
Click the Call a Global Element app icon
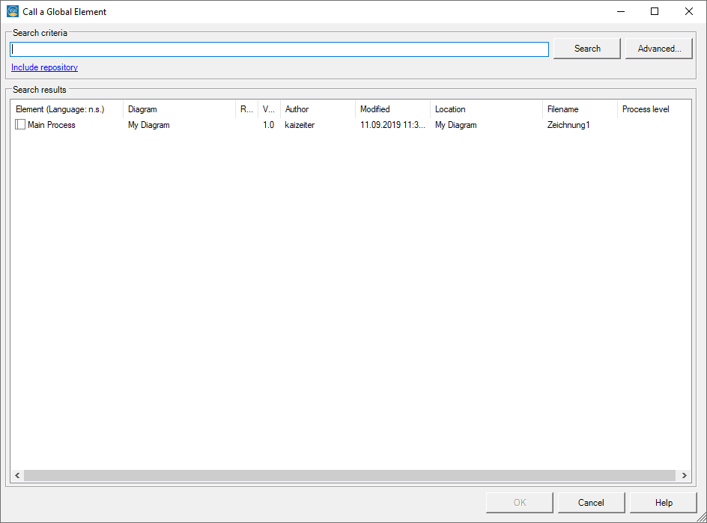click(x=12, y=11)
